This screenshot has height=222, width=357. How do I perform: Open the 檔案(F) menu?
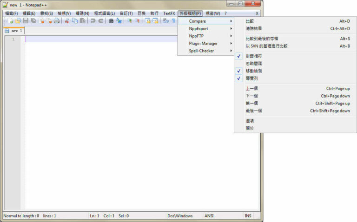(11, 13)
